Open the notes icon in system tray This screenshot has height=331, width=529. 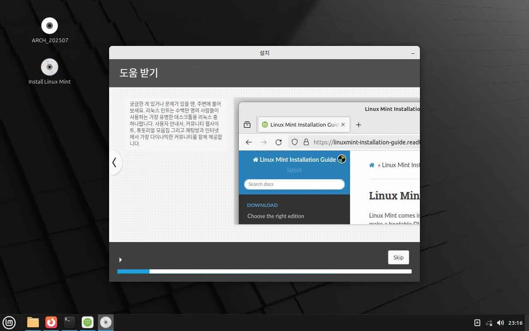(477, 323)
